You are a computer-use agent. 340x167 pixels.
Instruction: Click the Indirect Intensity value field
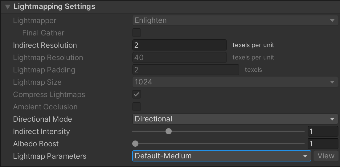click(x=323, y=132)
